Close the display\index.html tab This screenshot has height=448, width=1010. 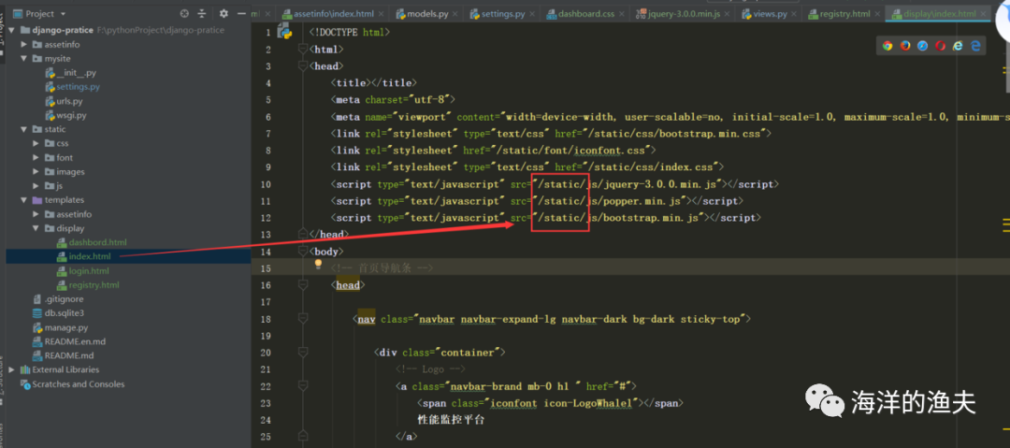point(984,13)
